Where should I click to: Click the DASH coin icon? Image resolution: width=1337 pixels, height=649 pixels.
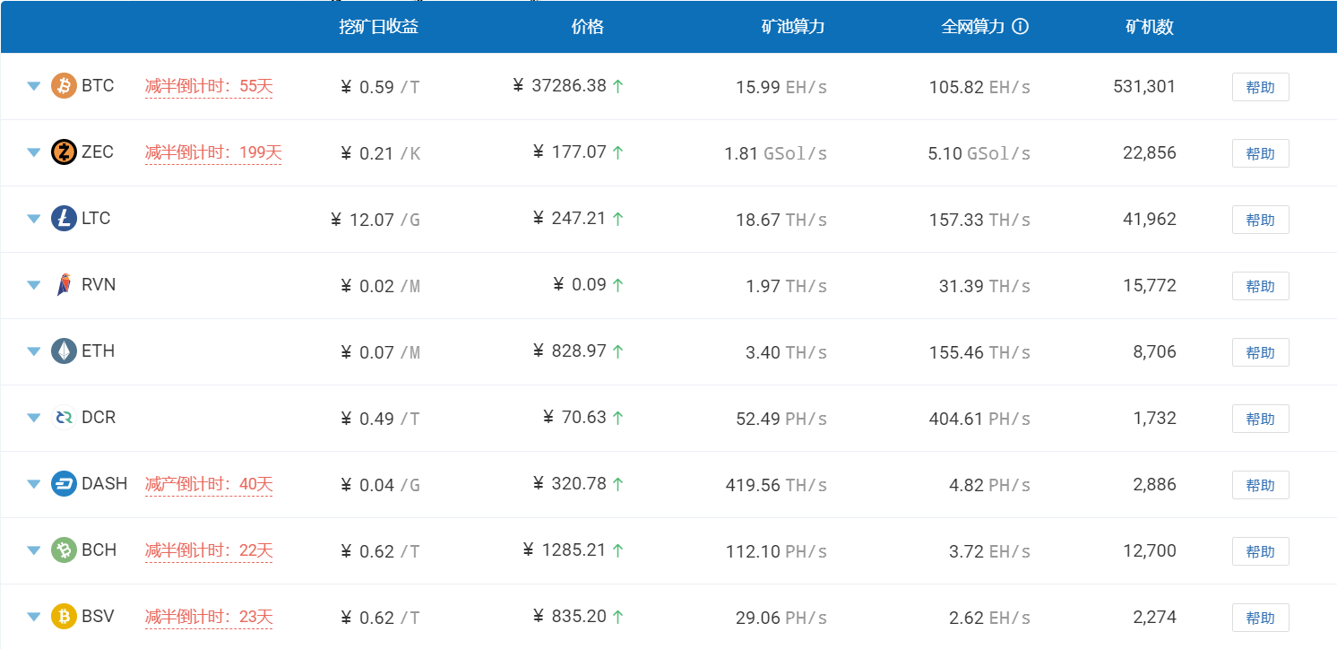click(x=64, y=484)
